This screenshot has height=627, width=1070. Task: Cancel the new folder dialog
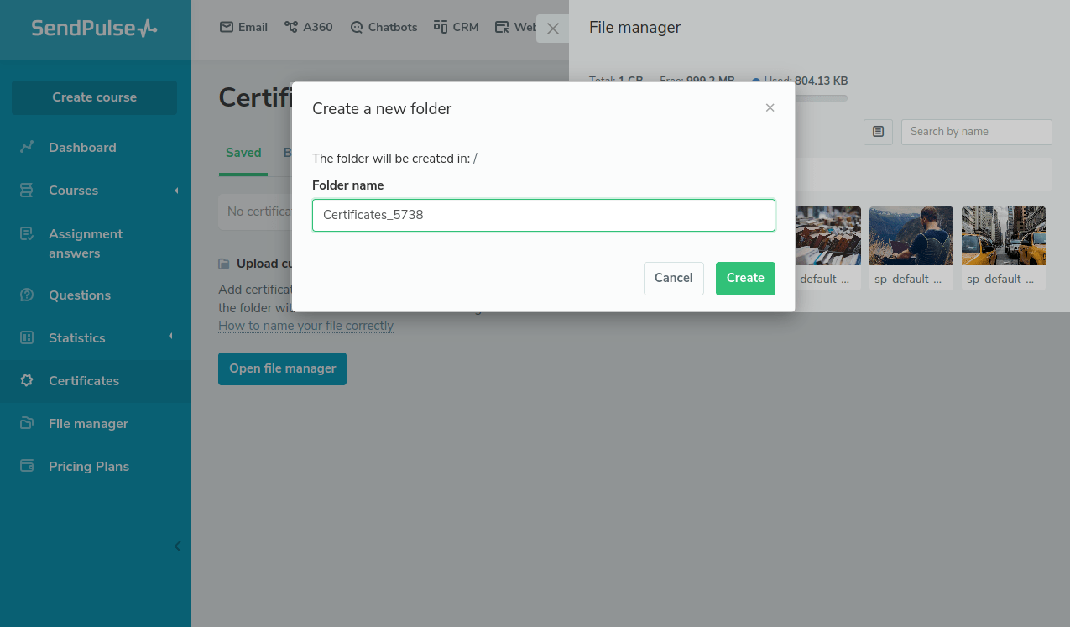(x=674, y=279)
